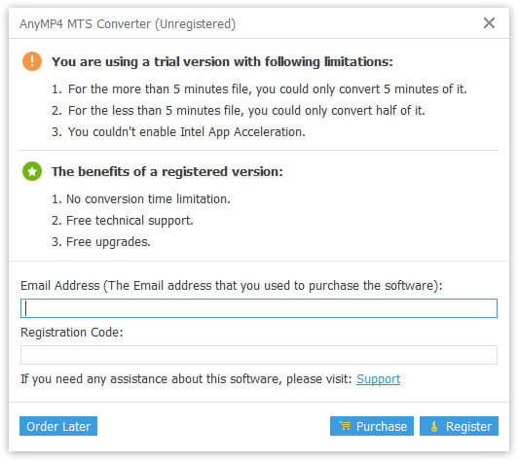Submit with the Register button
Image resolution: width=518 pixels, height=461 pixels.
[459, 426]
